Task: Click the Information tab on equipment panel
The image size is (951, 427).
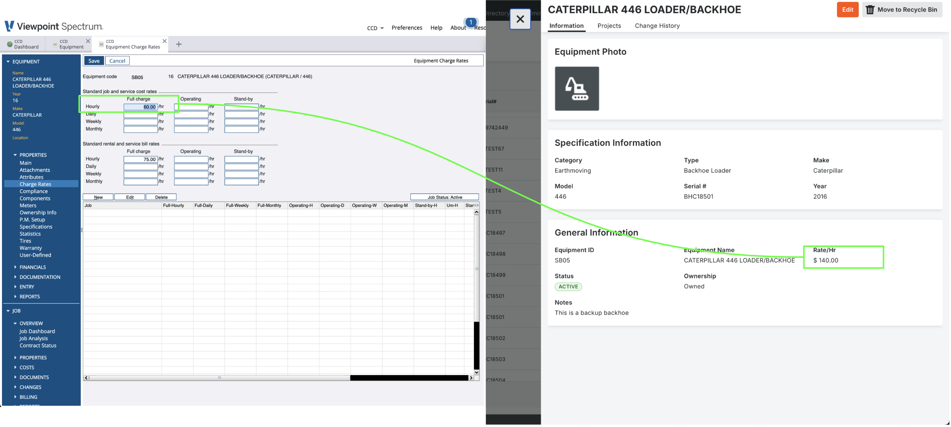Action: pos(566,25)
